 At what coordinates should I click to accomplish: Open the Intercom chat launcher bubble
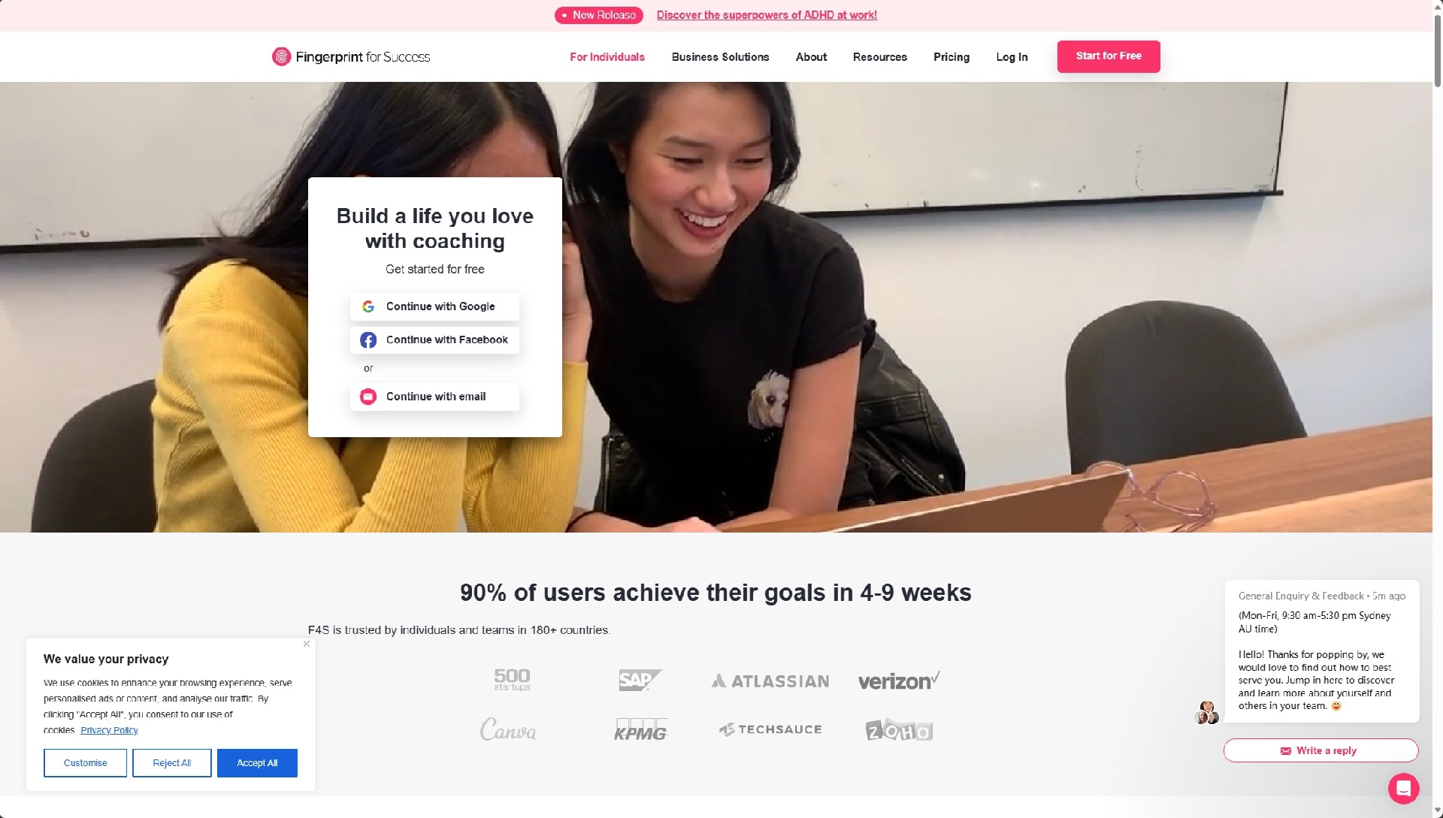(1403, 789)
